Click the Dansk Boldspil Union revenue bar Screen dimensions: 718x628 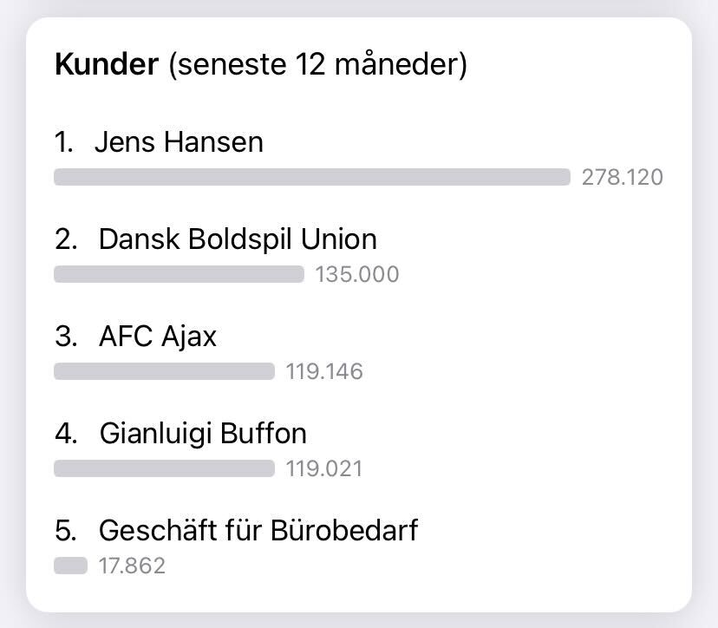pyautogui.click(x=179, y=274)
